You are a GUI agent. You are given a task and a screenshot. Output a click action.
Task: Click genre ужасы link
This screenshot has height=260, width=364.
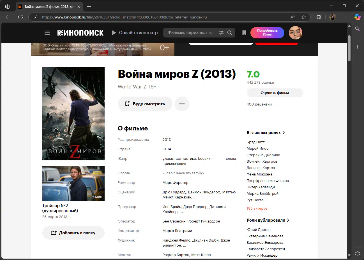pyautogui.click(x=168, y=159)
